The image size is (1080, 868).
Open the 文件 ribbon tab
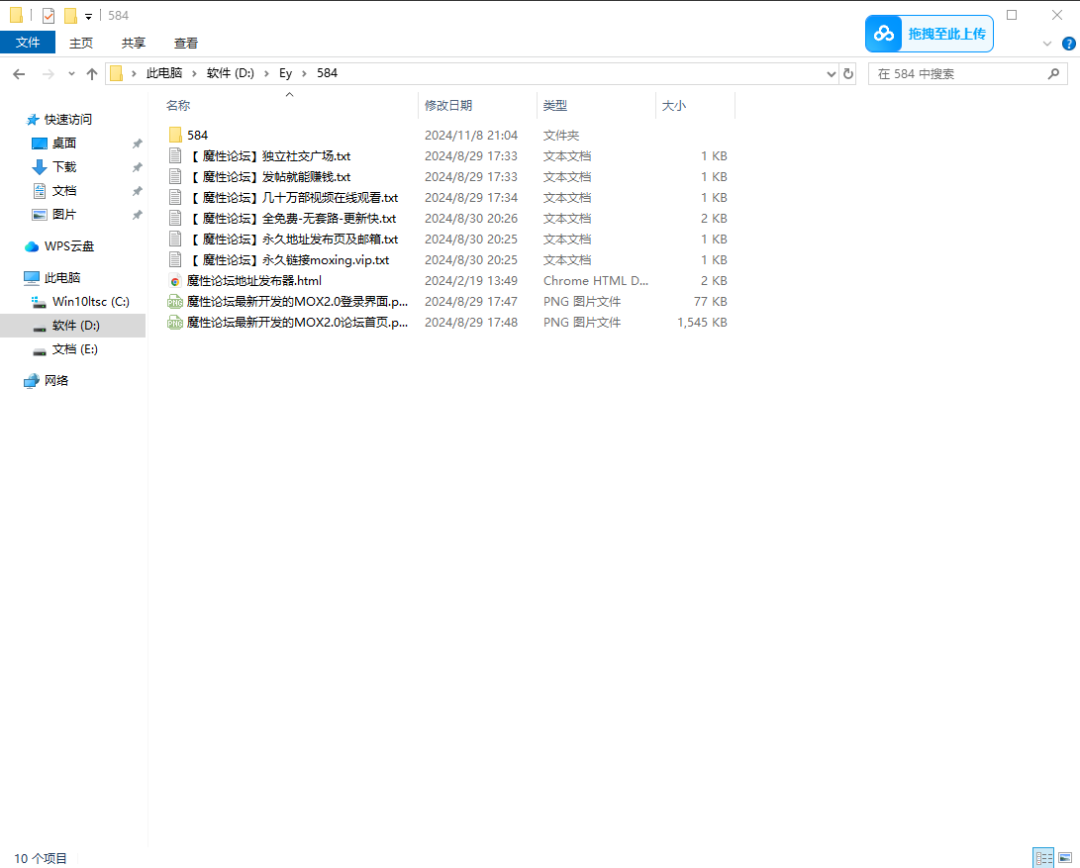28,43
